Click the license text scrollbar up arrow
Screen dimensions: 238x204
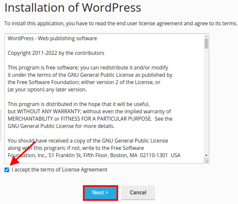click(206, 36)
